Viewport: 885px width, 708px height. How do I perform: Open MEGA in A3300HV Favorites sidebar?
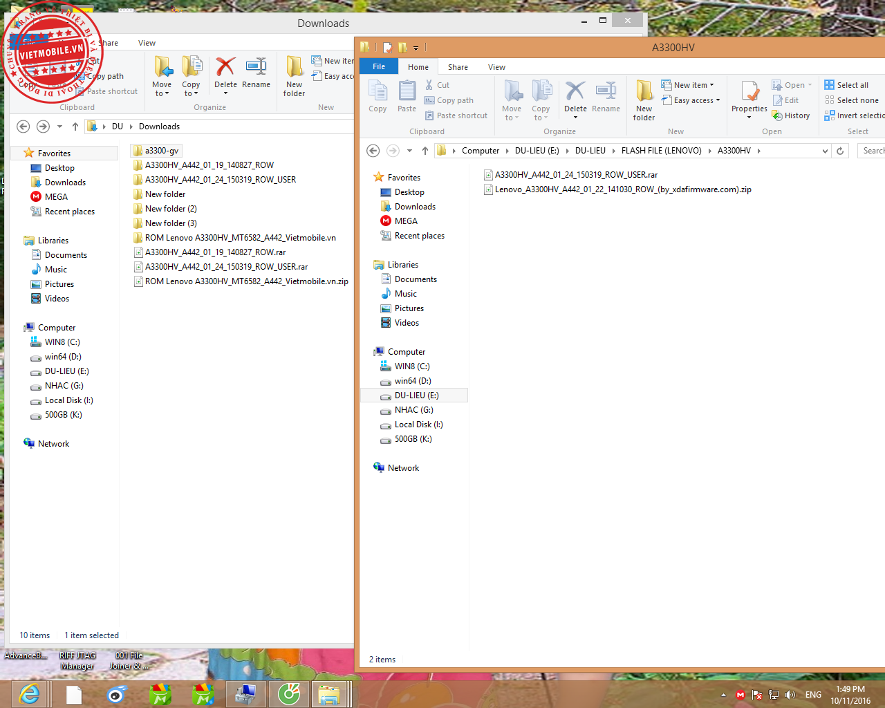click(399, 221)
